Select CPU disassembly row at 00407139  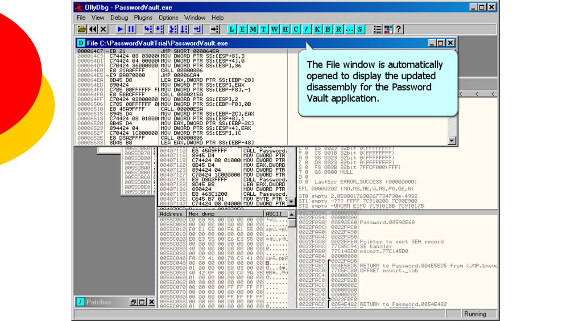[x=223, y=194]
